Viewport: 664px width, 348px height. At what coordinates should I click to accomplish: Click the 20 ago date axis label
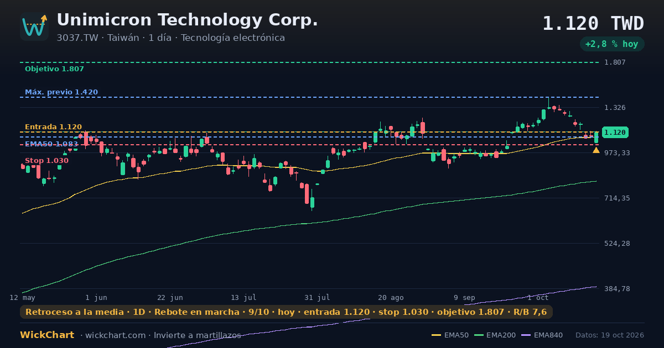point(391,298)
